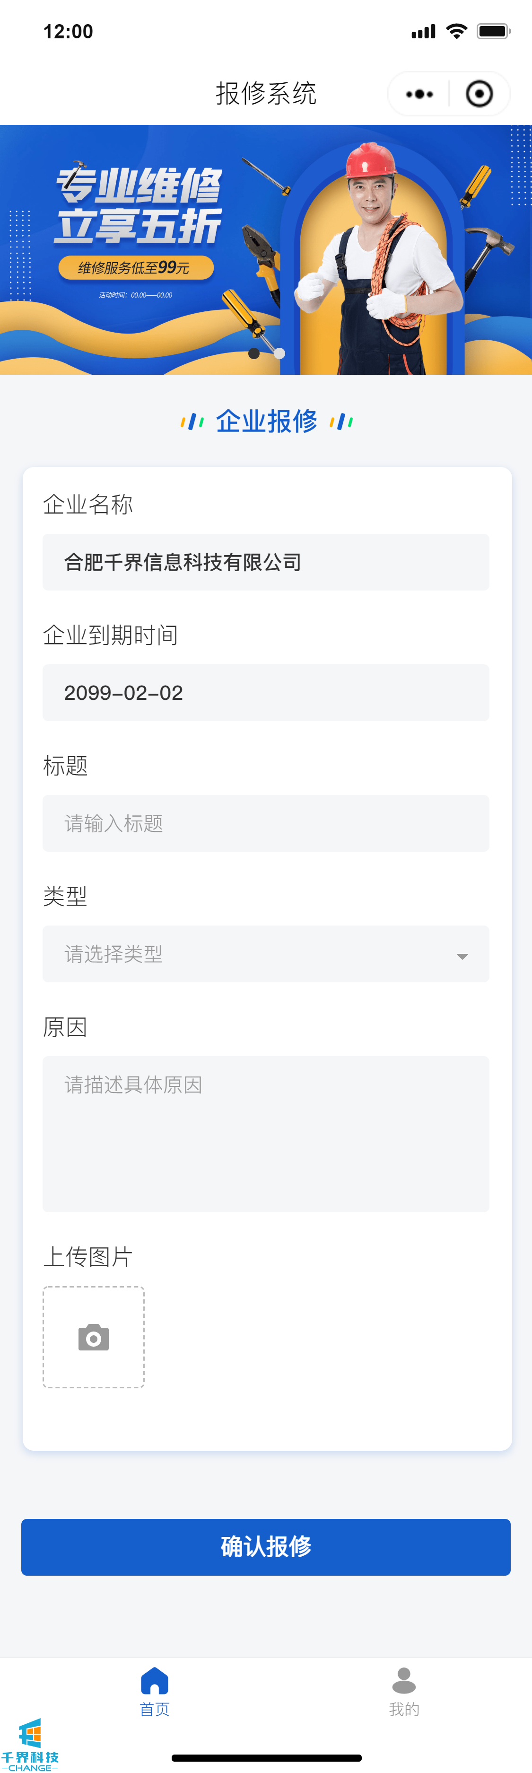Viewport: 532px width, 1773px height.
Task: Tap the 企业名称 company name field
Action: [x=266, y=562]
